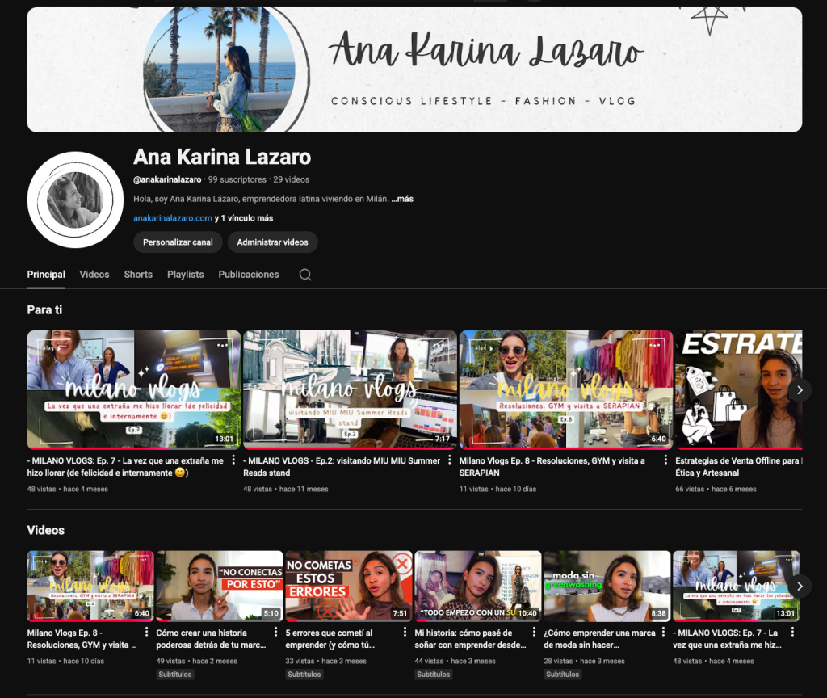Expand channel description with '...más'

pyautogui.click(x=402, y=199)
